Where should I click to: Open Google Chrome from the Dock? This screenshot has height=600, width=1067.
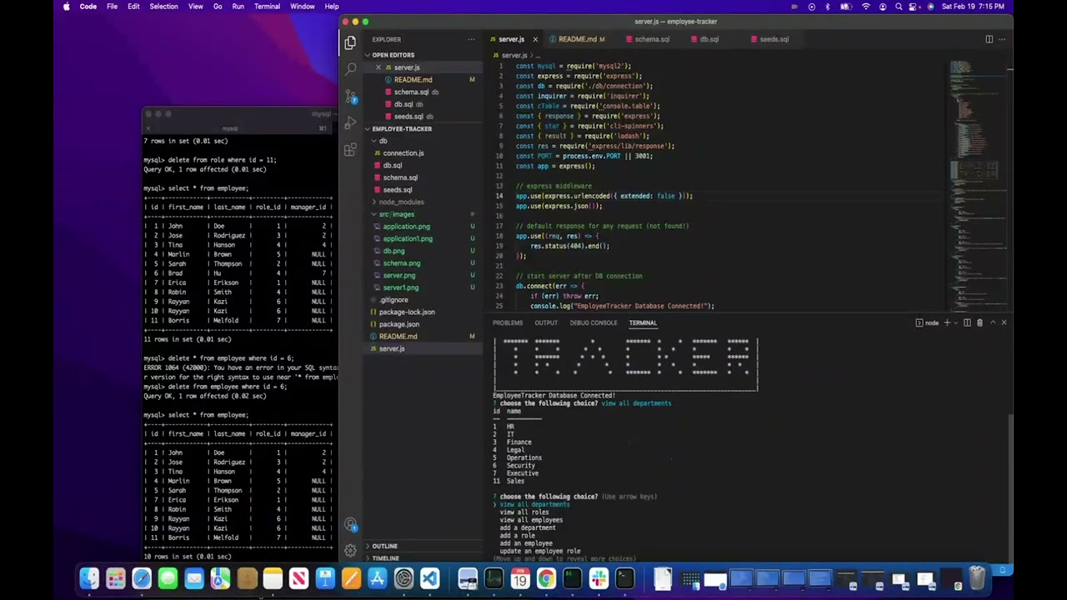(x=546, y=577)
